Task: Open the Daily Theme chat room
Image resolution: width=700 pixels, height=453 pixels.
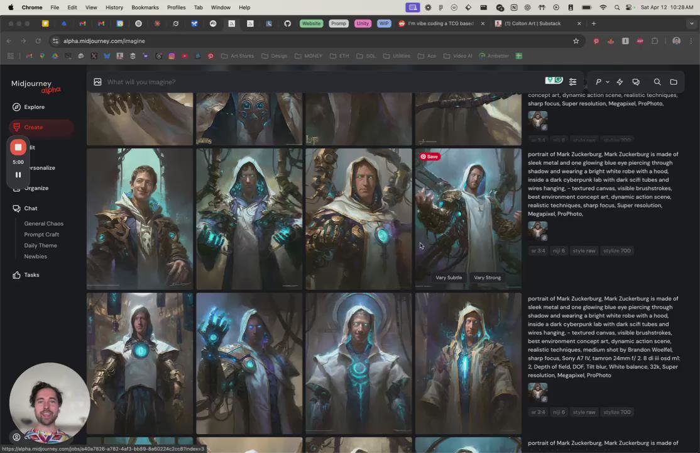Action: [x=41, y=245]
